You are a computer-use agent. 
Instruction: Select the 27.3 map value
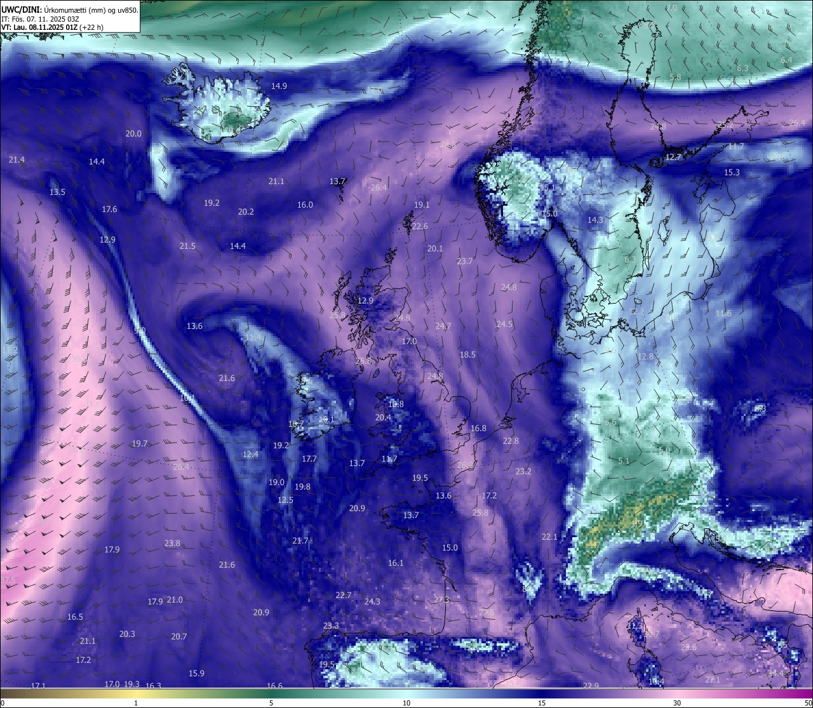pyautogui.click(x=441, y=599)
